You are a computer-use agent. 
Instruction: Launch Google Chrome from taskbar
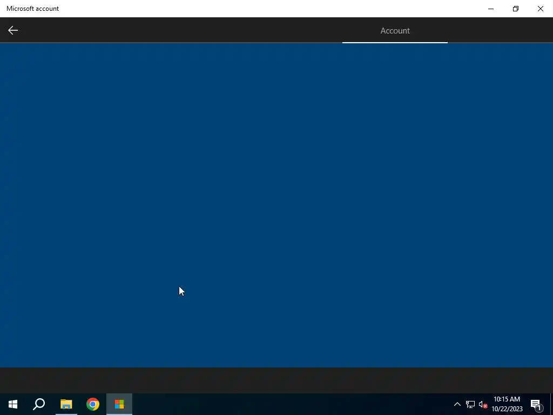pos(93,404)
